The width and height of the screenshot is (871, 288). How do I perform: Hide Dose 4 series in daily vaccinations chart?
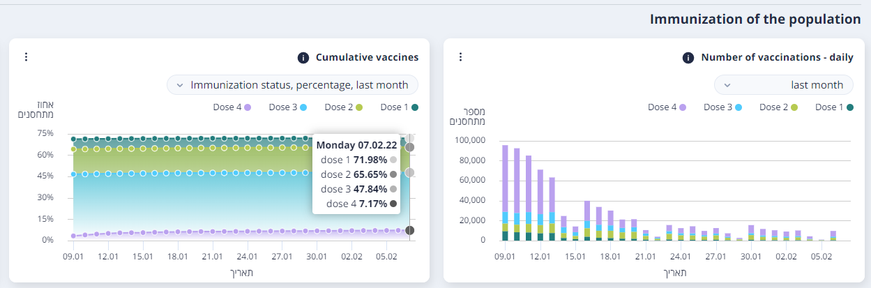click(x=667, y=107)
